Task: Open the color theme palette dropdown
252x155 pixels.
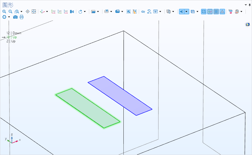Action: (241, 12)
